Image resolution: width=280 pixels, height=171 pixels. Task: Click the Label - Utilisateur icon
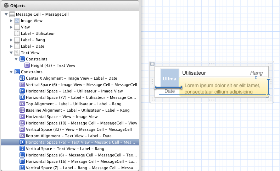point(17,33)
